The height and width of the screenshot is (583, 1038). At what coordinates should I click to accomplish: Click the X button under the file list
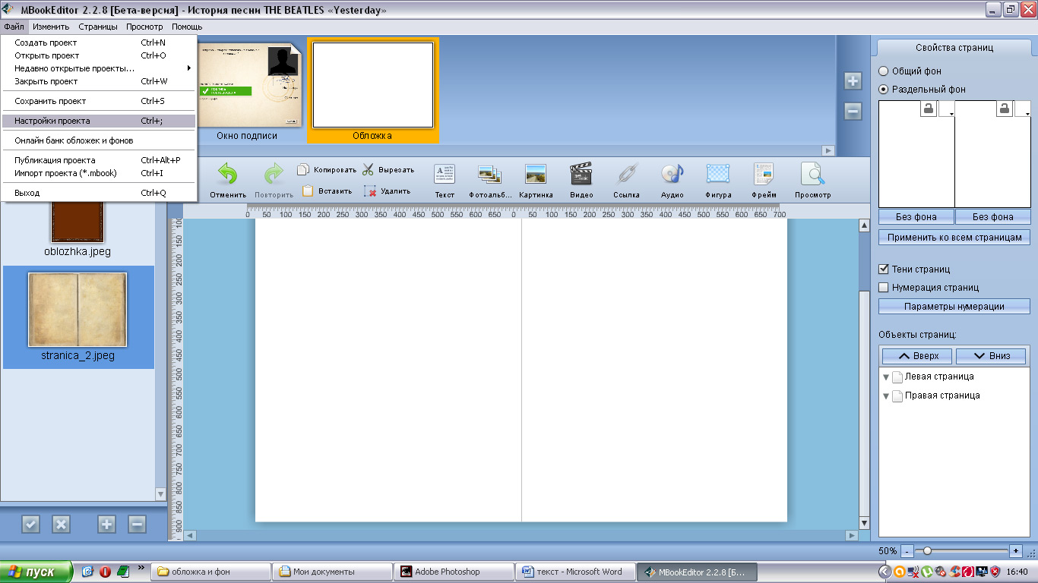pyautogui.click(x=61, y=524)
